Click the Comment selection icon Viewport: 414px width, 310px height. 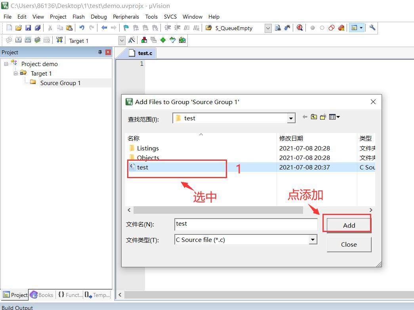click(x=187, y=28)
